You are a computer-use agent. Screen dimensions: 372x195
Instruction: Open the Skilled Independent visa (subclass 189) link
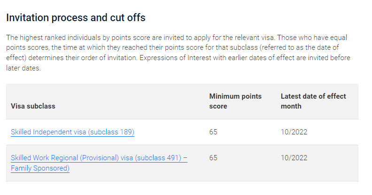(72, 132)
